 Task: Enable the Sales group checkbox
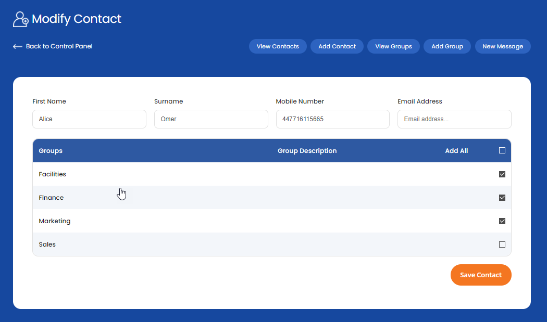pyautogui.click(x=502, y=244)
